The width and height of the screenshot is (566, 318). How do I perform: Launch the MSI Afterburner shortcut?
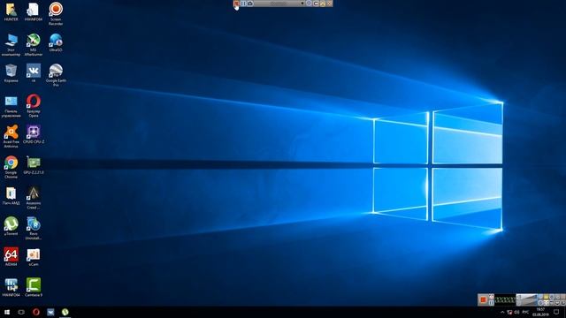pos(34,44)
